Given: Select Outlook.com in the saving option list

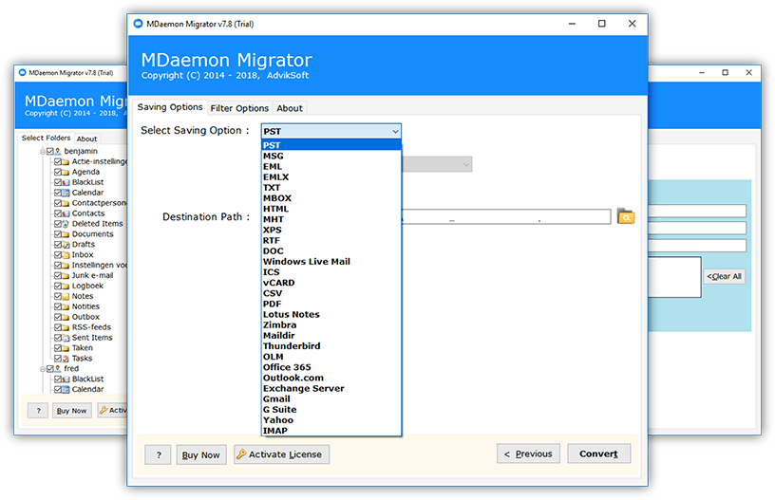Looking at the screenshot, I should point(331,379).
